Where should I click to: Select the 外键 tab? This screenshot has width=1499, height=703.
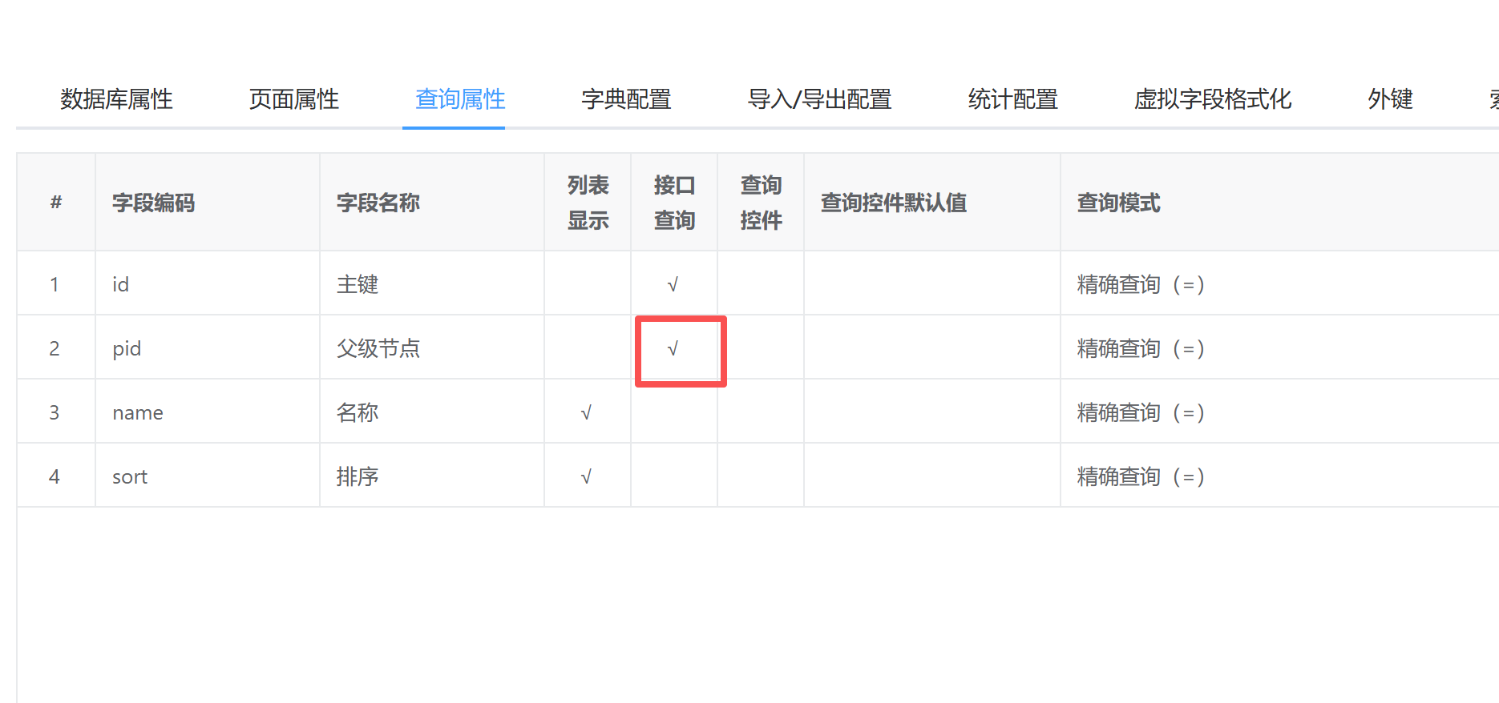pyautogui.click(x=1390, y=99)
